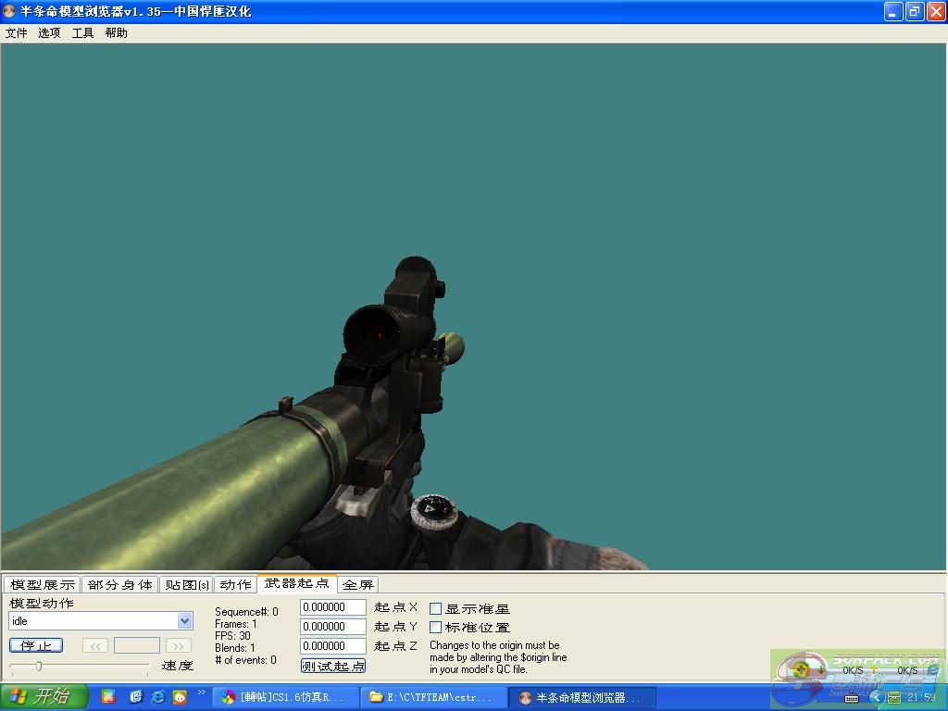Click the 速度 speed slider handle
948x711 pixels.
(x=38, y=667)
